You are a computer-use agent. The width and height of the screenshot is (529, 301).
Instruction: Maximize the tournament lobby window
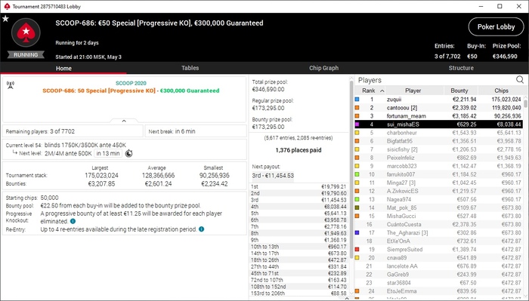500,6
